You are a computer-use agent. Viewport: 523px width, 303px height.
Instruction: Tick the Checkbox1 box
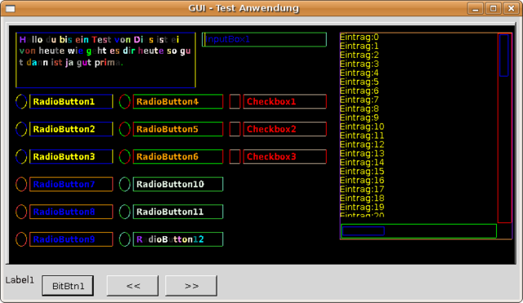[x=235, y=101]
